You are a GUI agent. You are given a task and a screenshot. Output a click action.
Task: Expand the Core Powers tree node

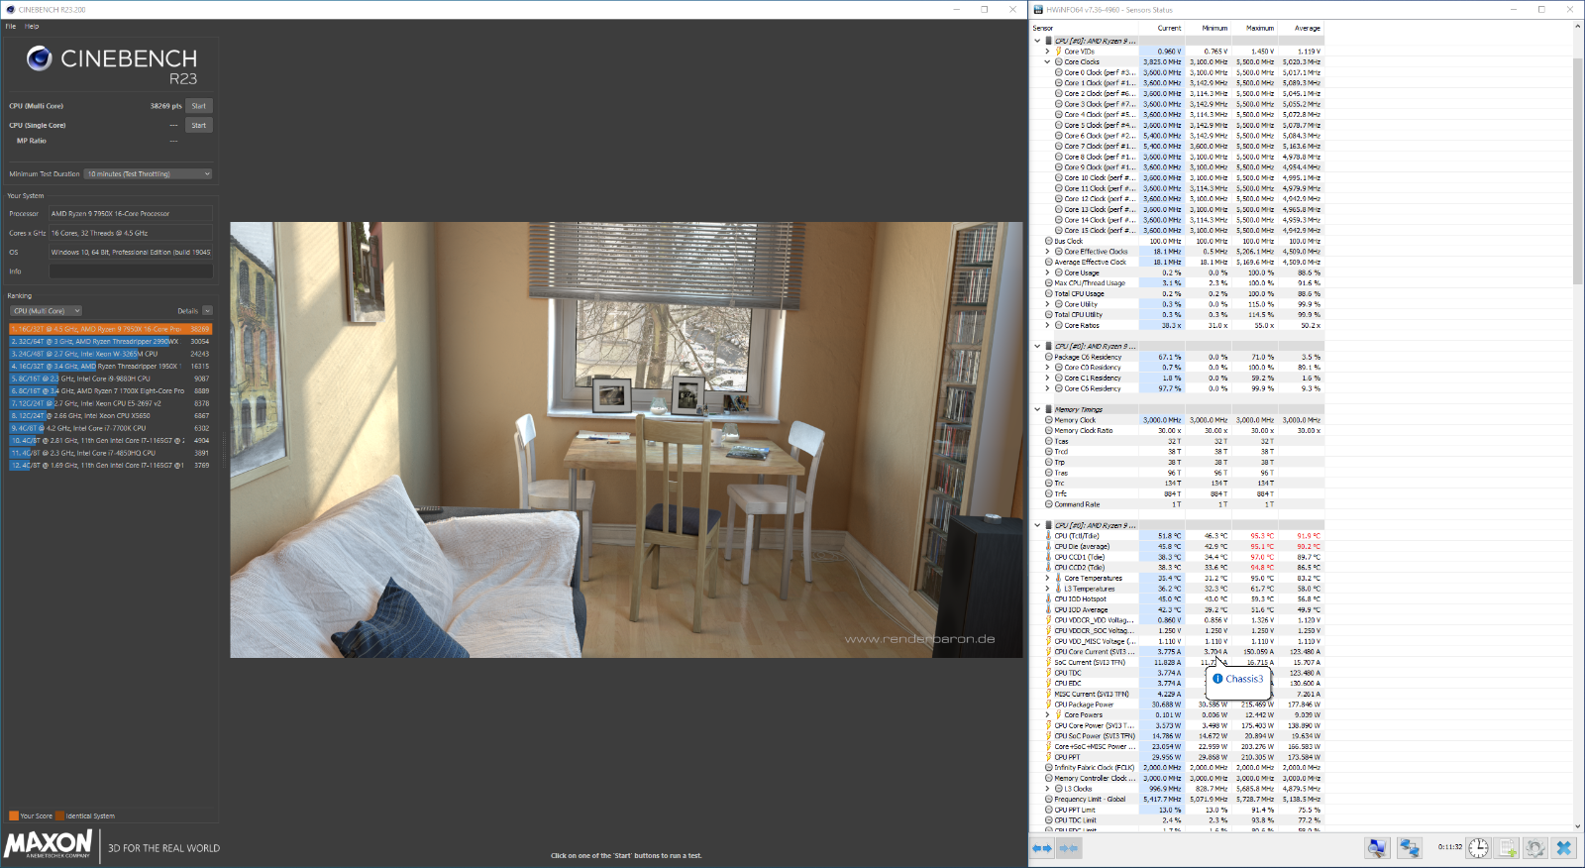1047,715
